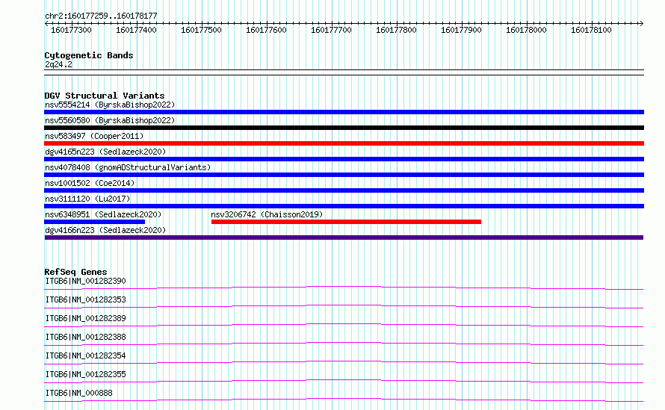Select the purple bar for dgv4166n223

tap(344, 237)
